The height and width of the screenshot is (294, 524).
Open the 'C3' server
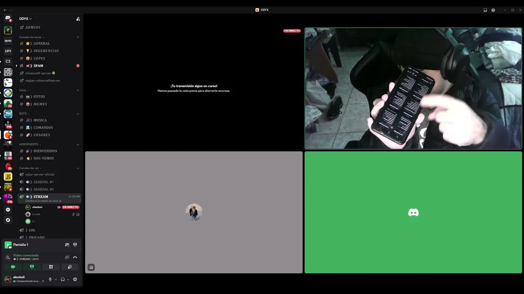pyautogui.click(x=8, y=61)
